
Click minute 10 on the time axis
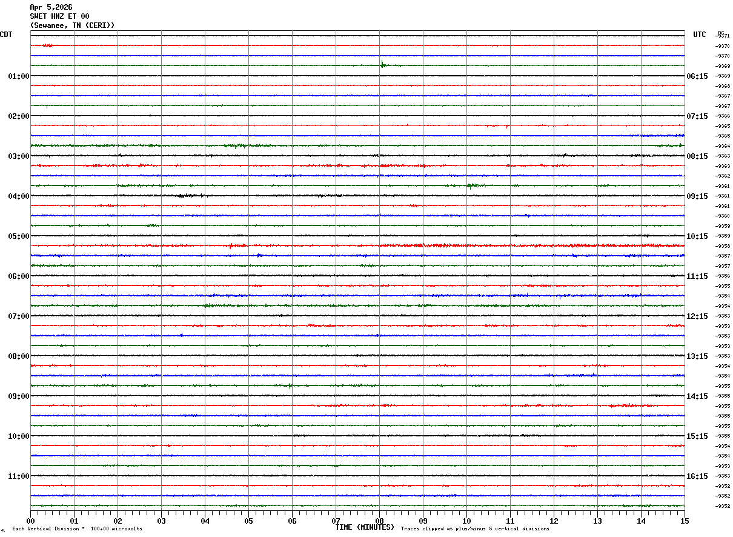[x=466, y=521]
